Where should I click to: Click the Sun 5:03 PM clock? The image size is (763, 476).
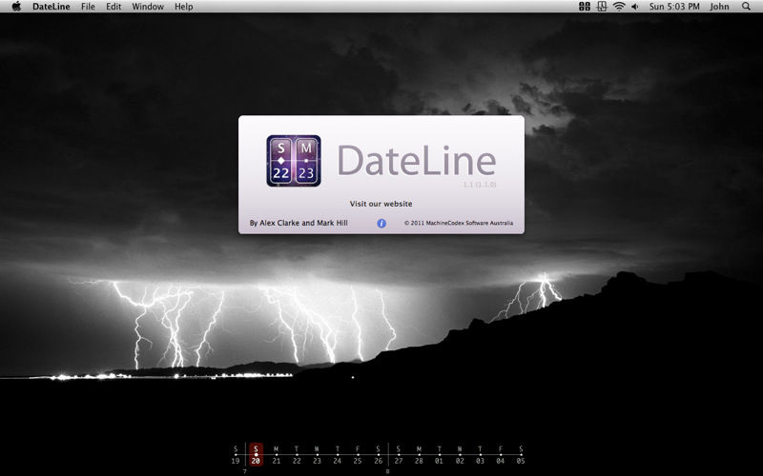pyautogui.click(x=673, y=7)
